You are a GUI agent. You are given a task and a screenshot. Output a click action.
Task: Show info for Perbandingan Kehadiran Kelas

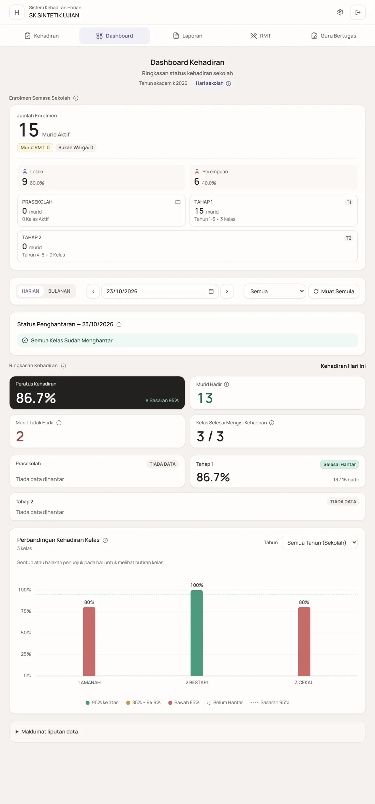[105, 540]
